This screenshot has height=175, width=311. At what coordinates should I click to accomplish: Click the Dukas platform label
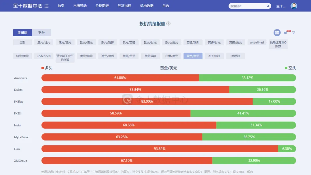(x=18, y=90)
